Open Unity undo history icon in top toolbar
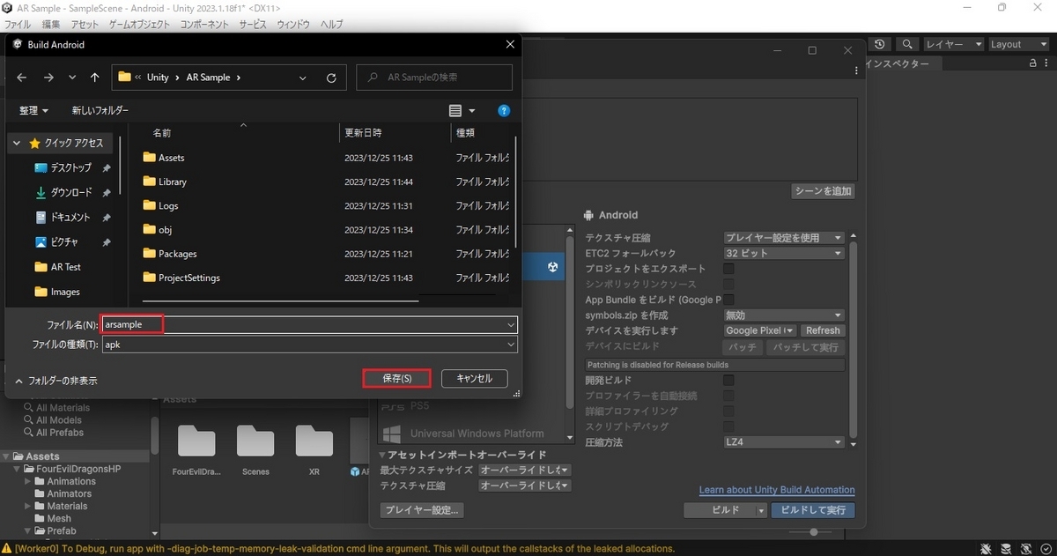 [x=880, y=44]
